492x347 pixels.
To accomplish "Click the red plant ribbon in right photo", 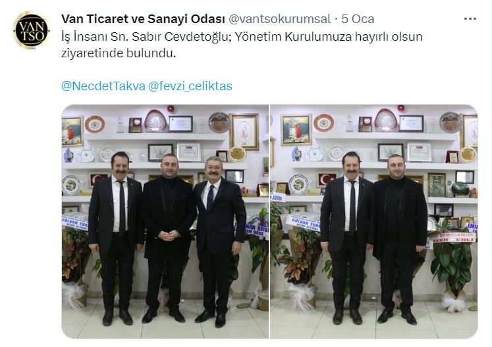I will coord(451,238).
